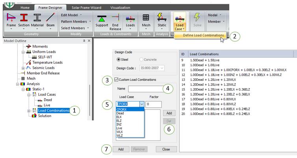Expand the Edit Model dropdown
This screenshot has height=158, width=297.
pos(74,15)
